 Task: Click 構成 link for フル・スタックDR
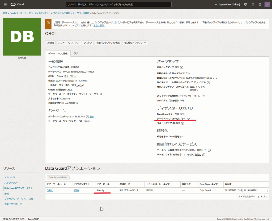178,123
